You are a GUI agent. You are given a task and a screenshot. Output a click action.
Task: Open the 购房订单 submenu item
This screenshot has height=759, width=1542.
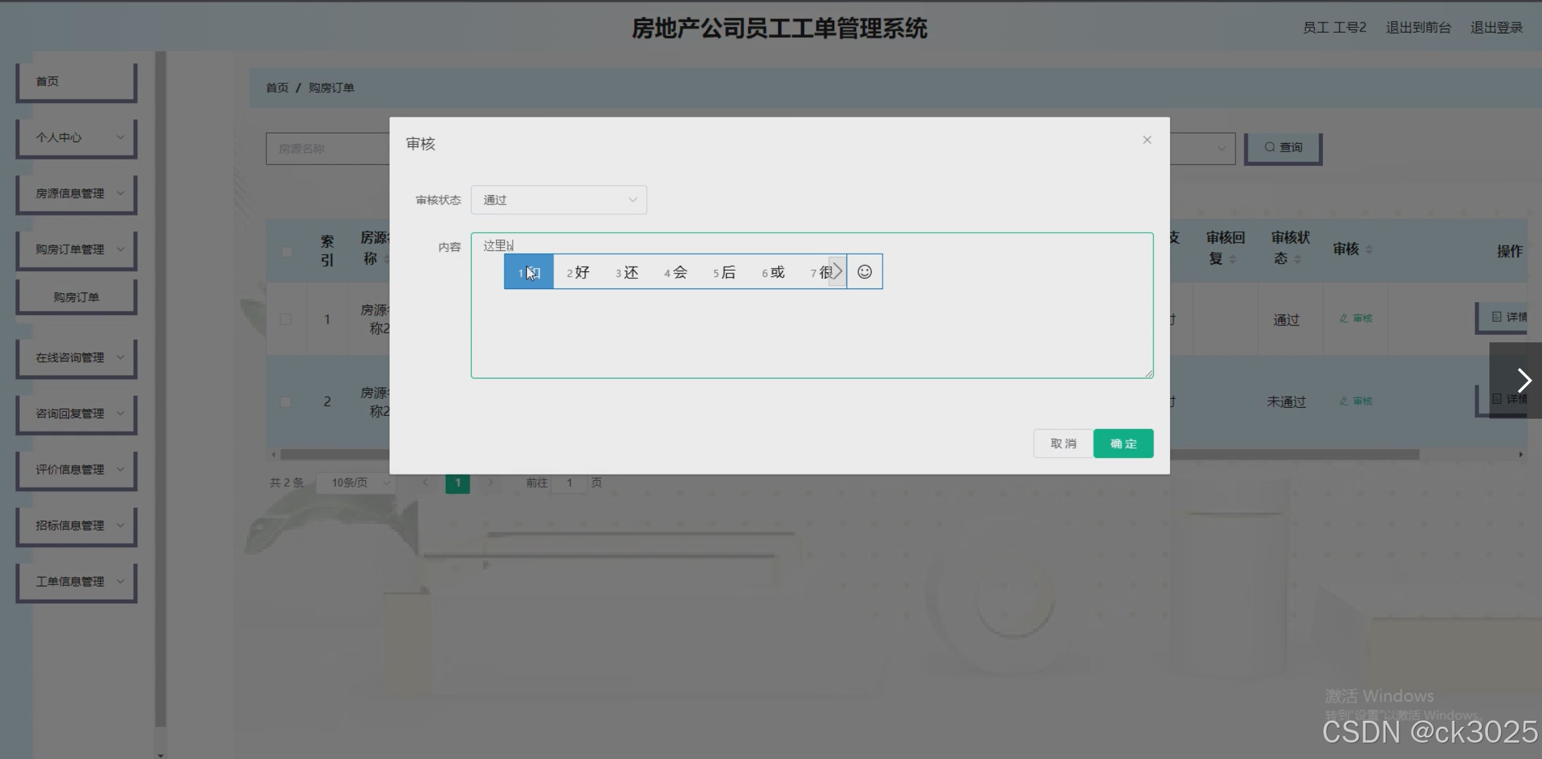[76, 297]
